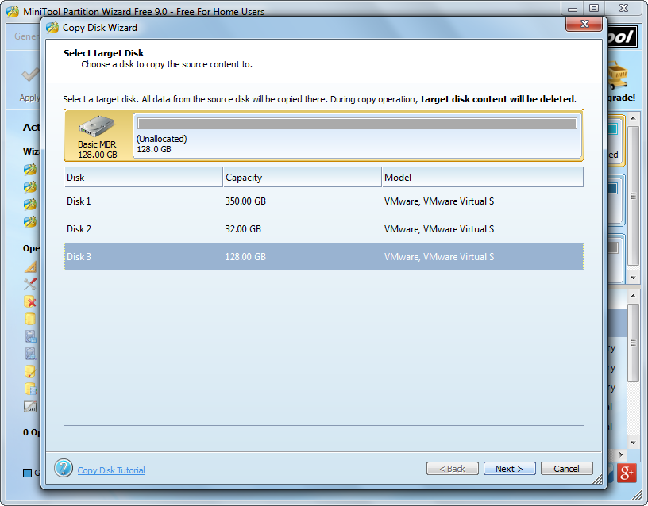This screenshot has height=506, width=648.
Task: Click the shopping cart upgrade icon
Action: coord(618,75)
